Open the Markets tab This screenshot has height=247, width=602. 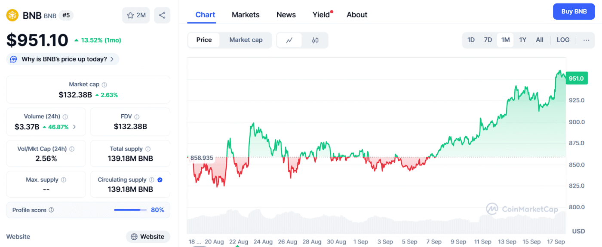pos(246,15)
